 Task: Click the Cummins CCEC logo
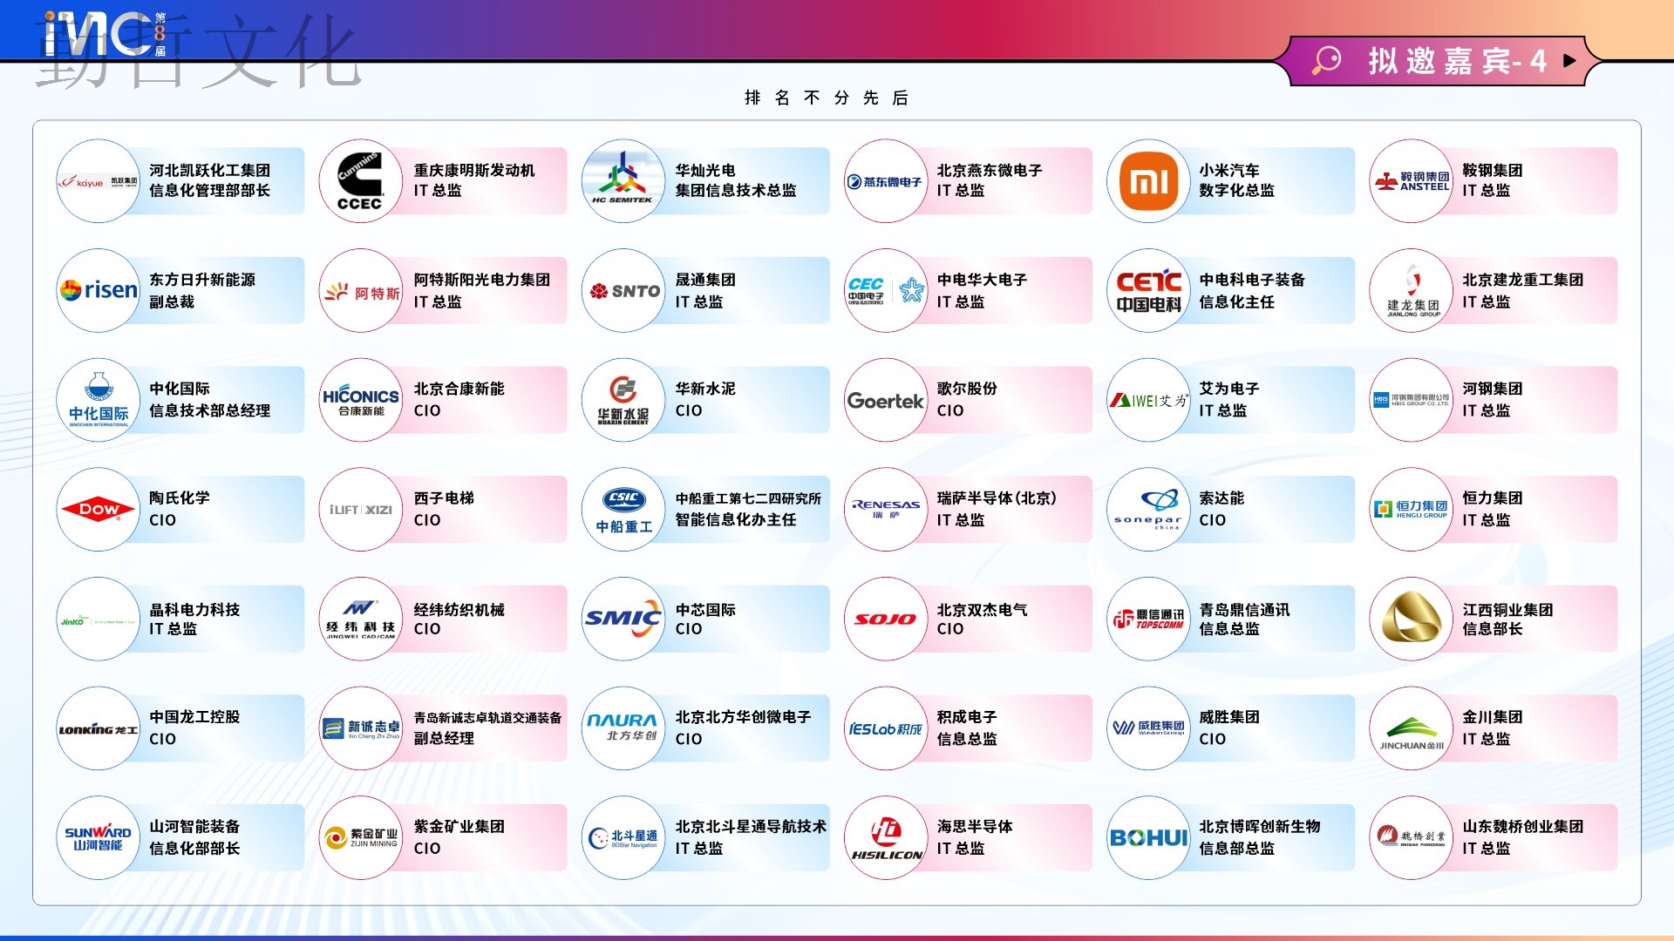(360, 181)
